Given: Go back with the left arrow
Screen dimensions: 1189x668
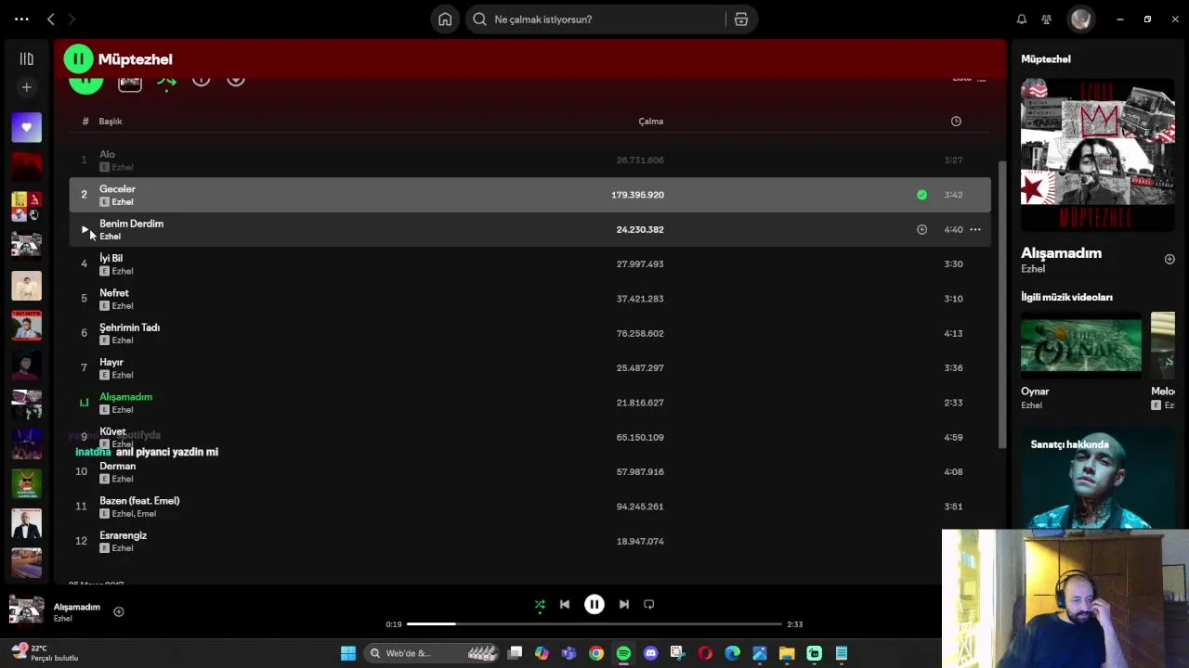Looking at the screenshot, I should coord(51,19).
